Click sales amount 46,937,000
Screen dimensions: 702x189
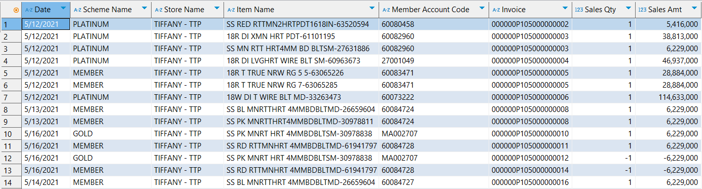669,61
